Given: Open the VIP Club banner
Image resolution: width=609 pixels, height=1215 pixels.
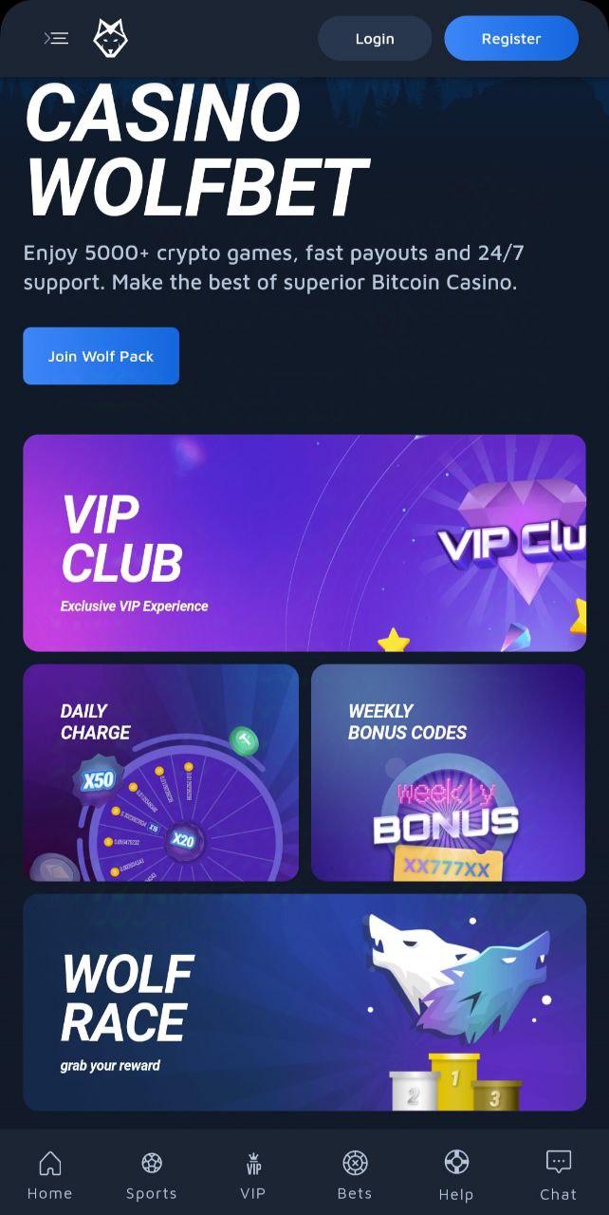Looking at the screenshot, I should 304,543.
